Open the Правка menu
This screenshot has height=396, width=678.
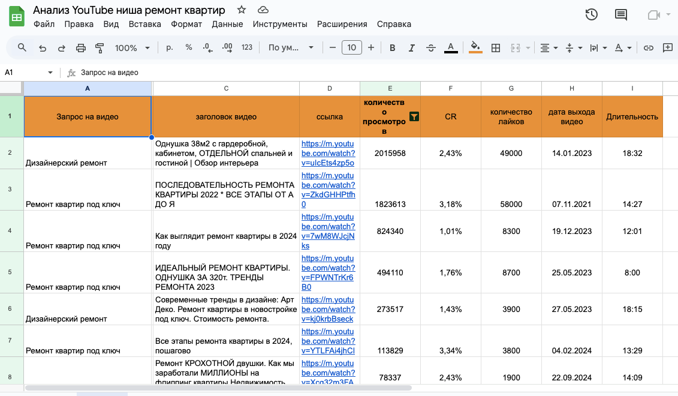click(x=79, y=24)
